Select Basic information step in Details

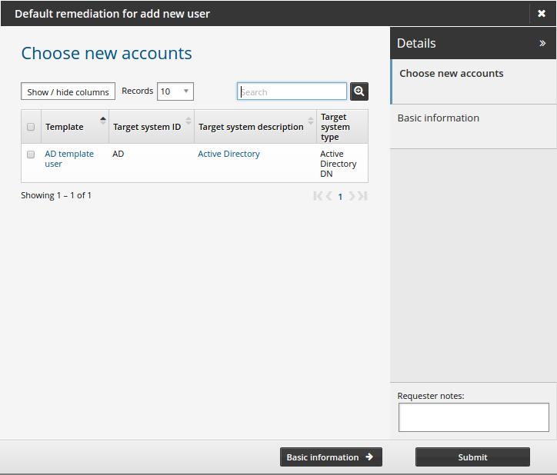(439, 118)
